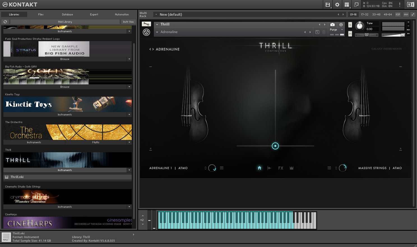
Task: Shift keyboard octave up arrow
Action: (143, 216)
